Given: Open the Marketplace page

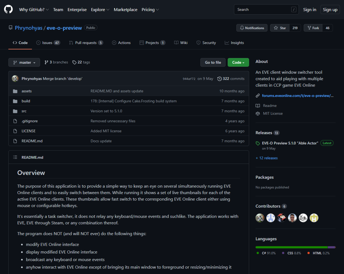Looking at the screenshot, I should point(126,9).
